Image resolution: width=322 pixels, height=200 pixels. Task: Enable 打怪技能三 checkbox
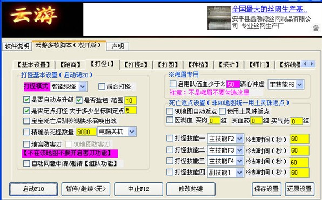170,161
